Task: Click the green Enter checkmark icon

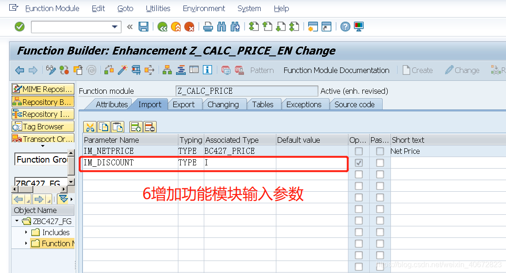Action: (x=20, y=27)
